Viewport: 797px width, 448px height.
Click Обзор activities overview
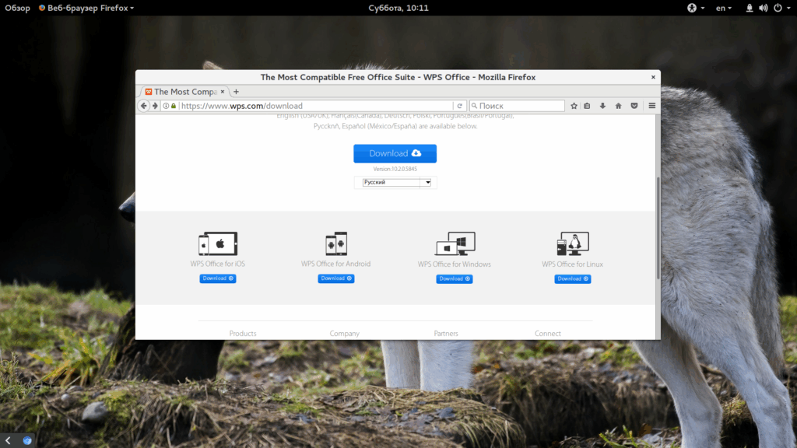coord(17,8)
